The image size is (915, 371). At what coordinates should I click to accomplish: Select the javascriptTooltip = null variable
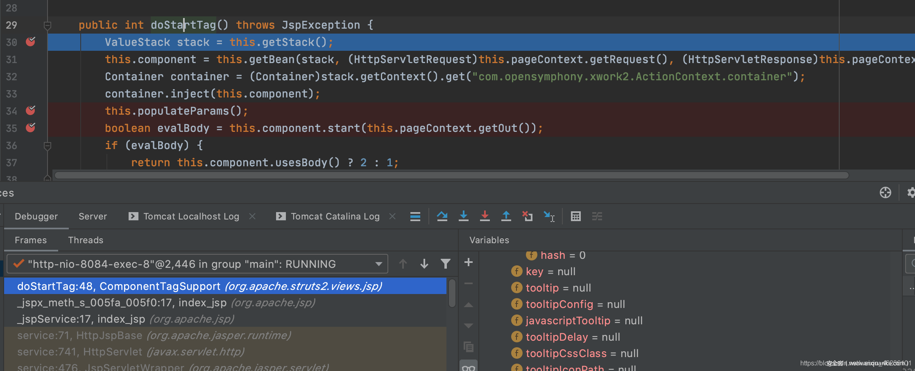(577, 321)
